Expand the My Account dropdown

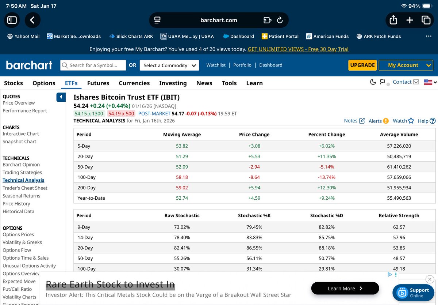click(406, 65)
